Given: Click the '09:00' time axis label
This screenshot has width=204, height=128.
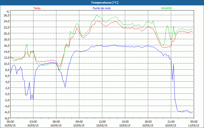Looking at the screenshot, I should tap(79, 122).
